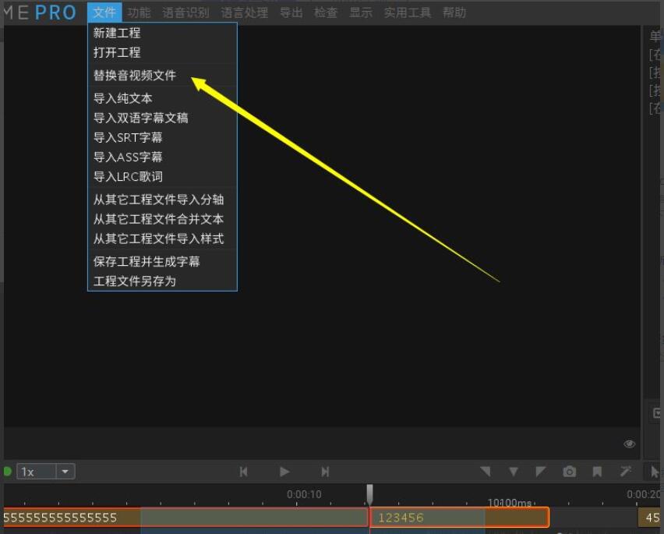664x534 pixels.
Task: Open the 帮助 menu
Action: [454, 12]
